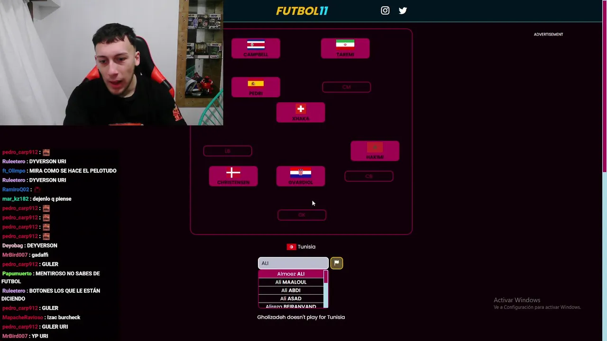Viewport: 607px width, 341px height.
Task: Click the Hakimi Morocco card
Action: [375, 151]
